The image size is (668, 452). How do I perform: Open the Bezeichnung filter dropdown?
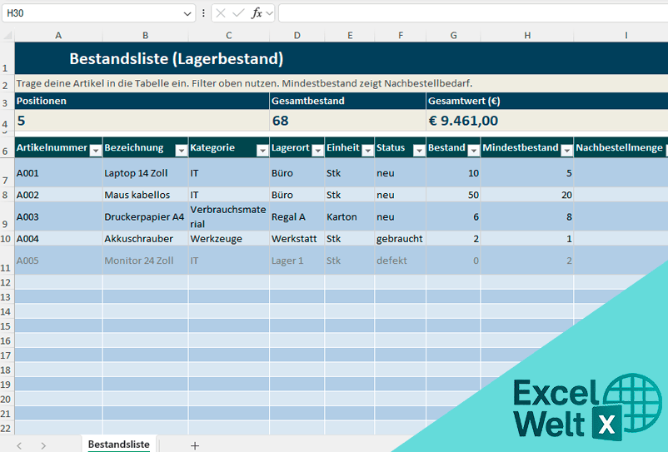[182, 150]
